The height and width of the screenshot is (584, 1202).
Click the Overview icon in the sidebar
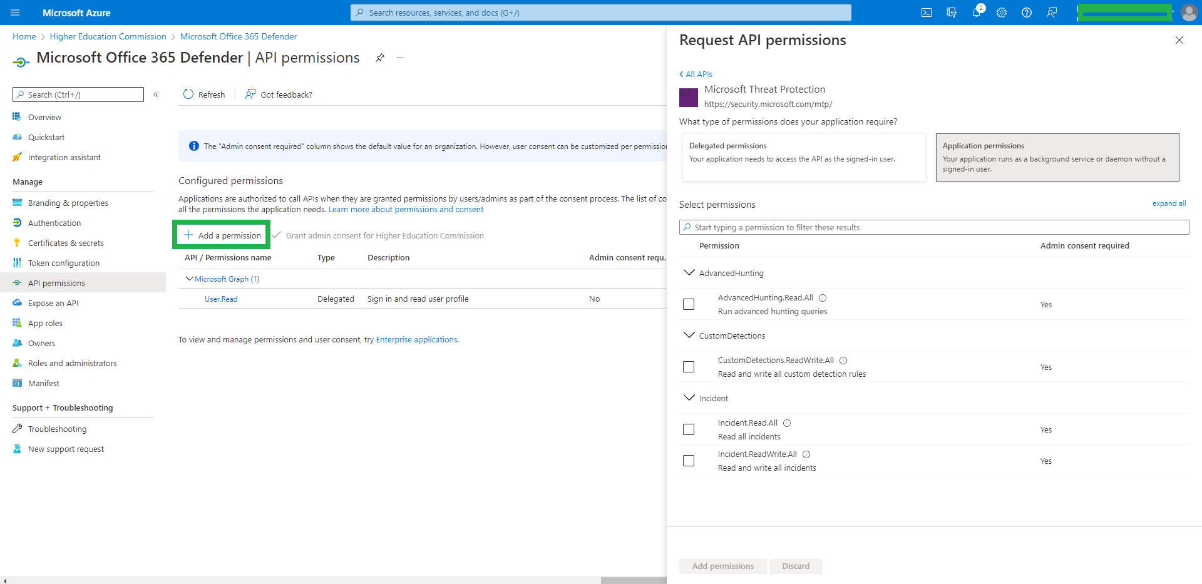[17, 117]
